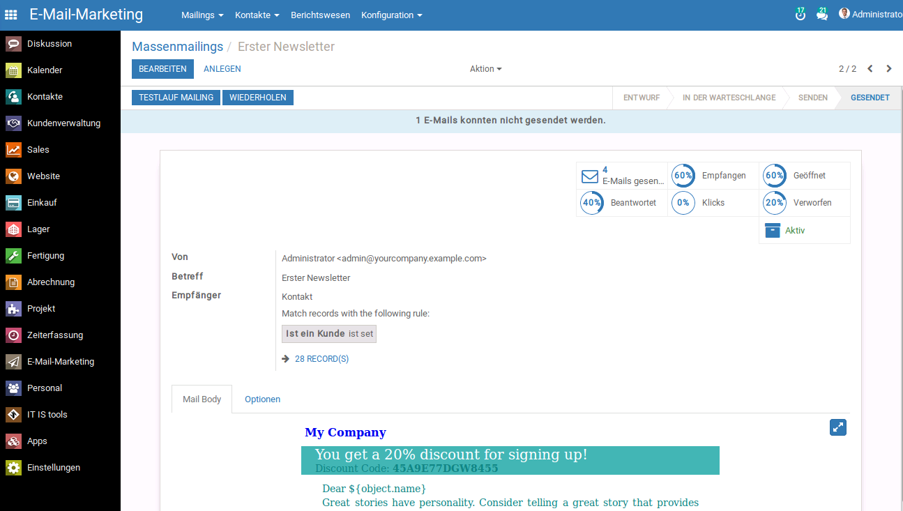Open the conversations chat bubble icon
The image size is (903, 511).
pyautogui.click(x=822, y=14)
